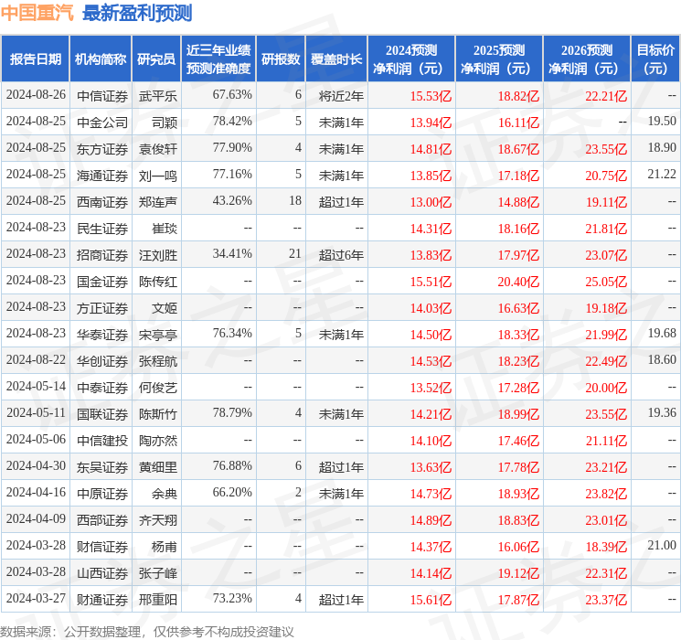Viewport: 681px width, 640px height.
Task: Click analyst name 陈传红
Action: point(157,281)
